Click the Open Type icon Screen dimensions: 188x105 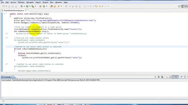tap(51, 6)
